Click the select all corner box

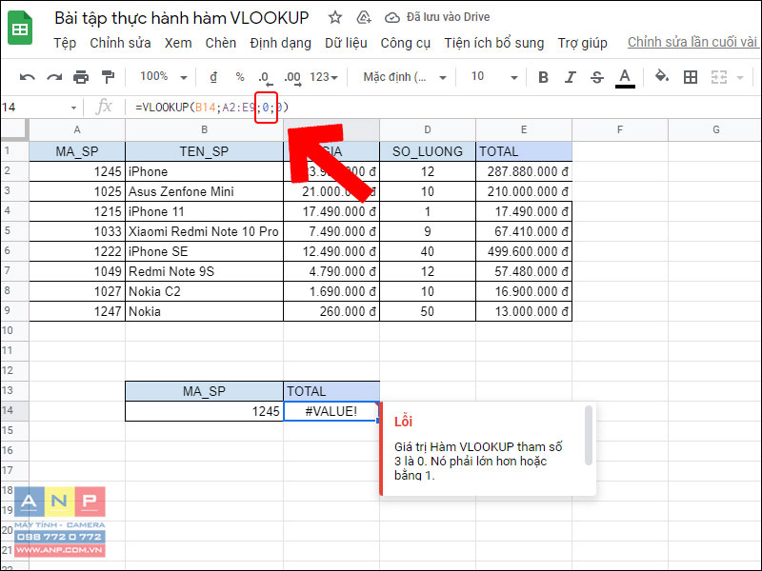point(14,129)
